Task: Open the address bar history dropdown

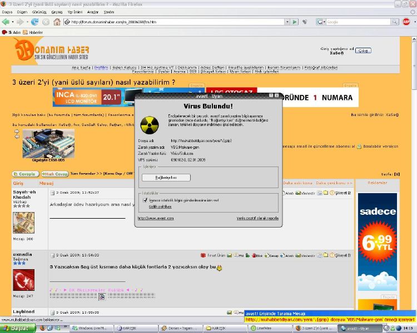Action: pos(287,22)
